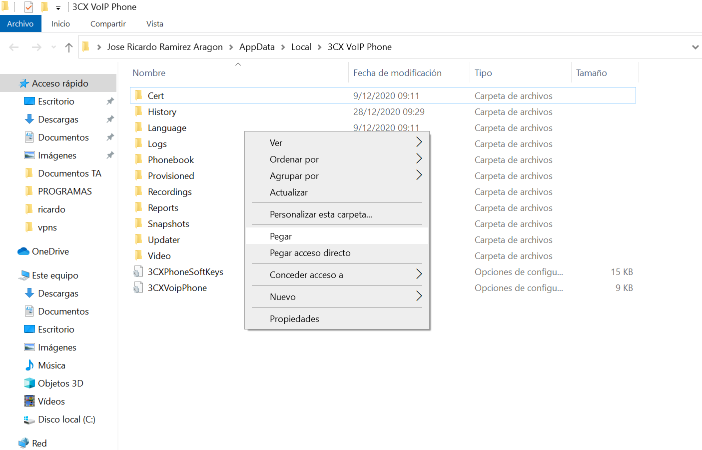The image size is (702, 450).
Task: Click the 3CXPhoneSoftKeys config file icon
Action: 138,271
